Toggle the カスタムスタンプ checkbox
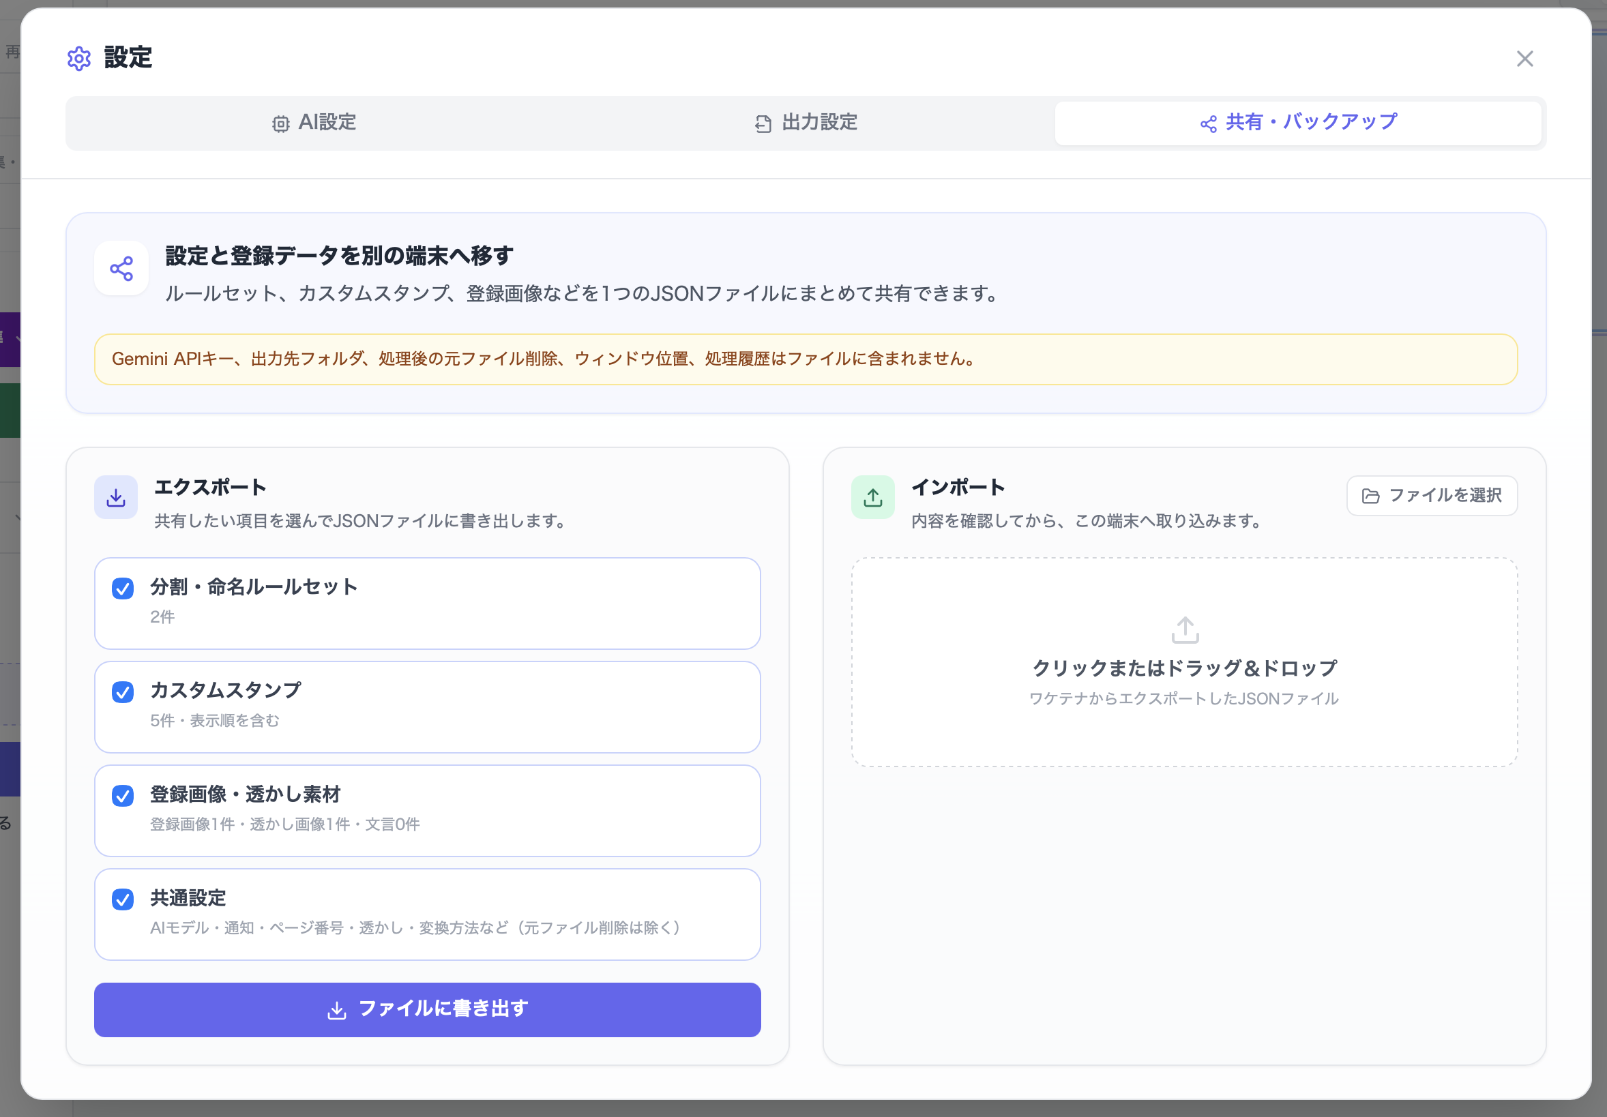The width and height of the screenshot is (1607, 1117). tap(123, 692)
